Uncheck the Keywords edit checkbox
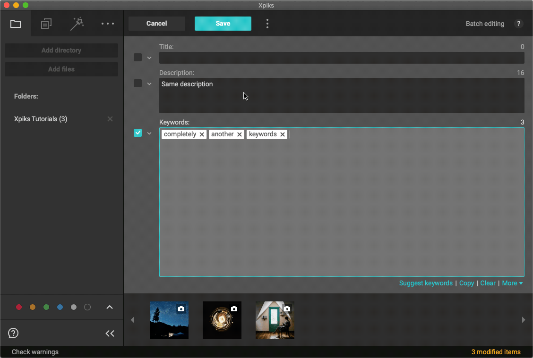 pyautogui.click(x=138, y=133)
